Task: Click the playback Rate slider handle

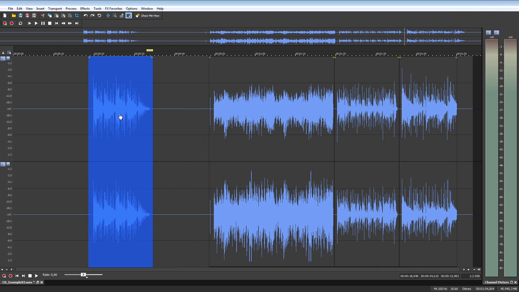Action: click(x=83, y=275)
